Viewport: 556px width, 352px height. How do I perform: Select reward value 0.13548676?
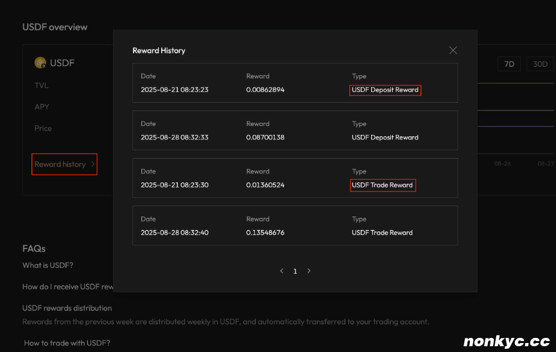click(x=265, y=233)
